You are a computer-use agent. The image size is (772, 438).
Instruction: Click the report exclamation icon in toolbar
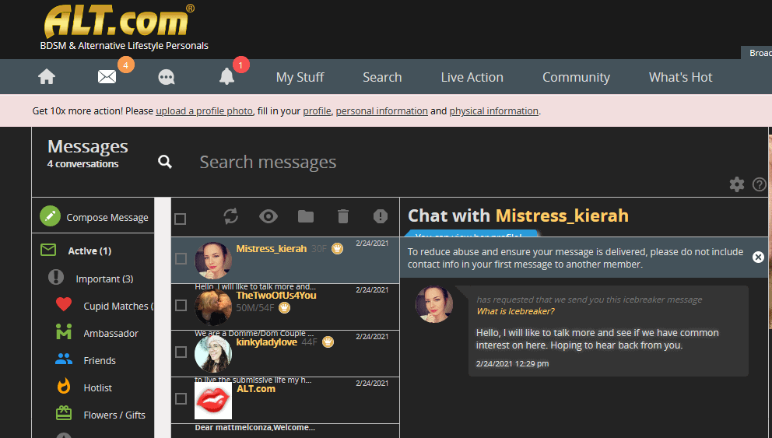point(381,216)
